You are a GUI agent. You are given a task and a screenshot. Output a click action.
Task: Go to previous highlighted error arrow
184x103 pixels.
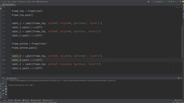pyautogui.click(x=179, y=7)
